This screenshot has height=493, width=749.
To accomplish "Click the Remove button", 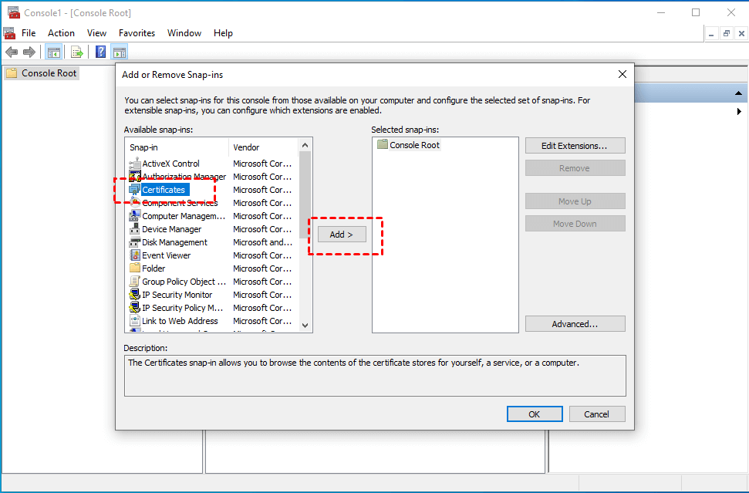I will pyautogui.click(x=575, y=168).
